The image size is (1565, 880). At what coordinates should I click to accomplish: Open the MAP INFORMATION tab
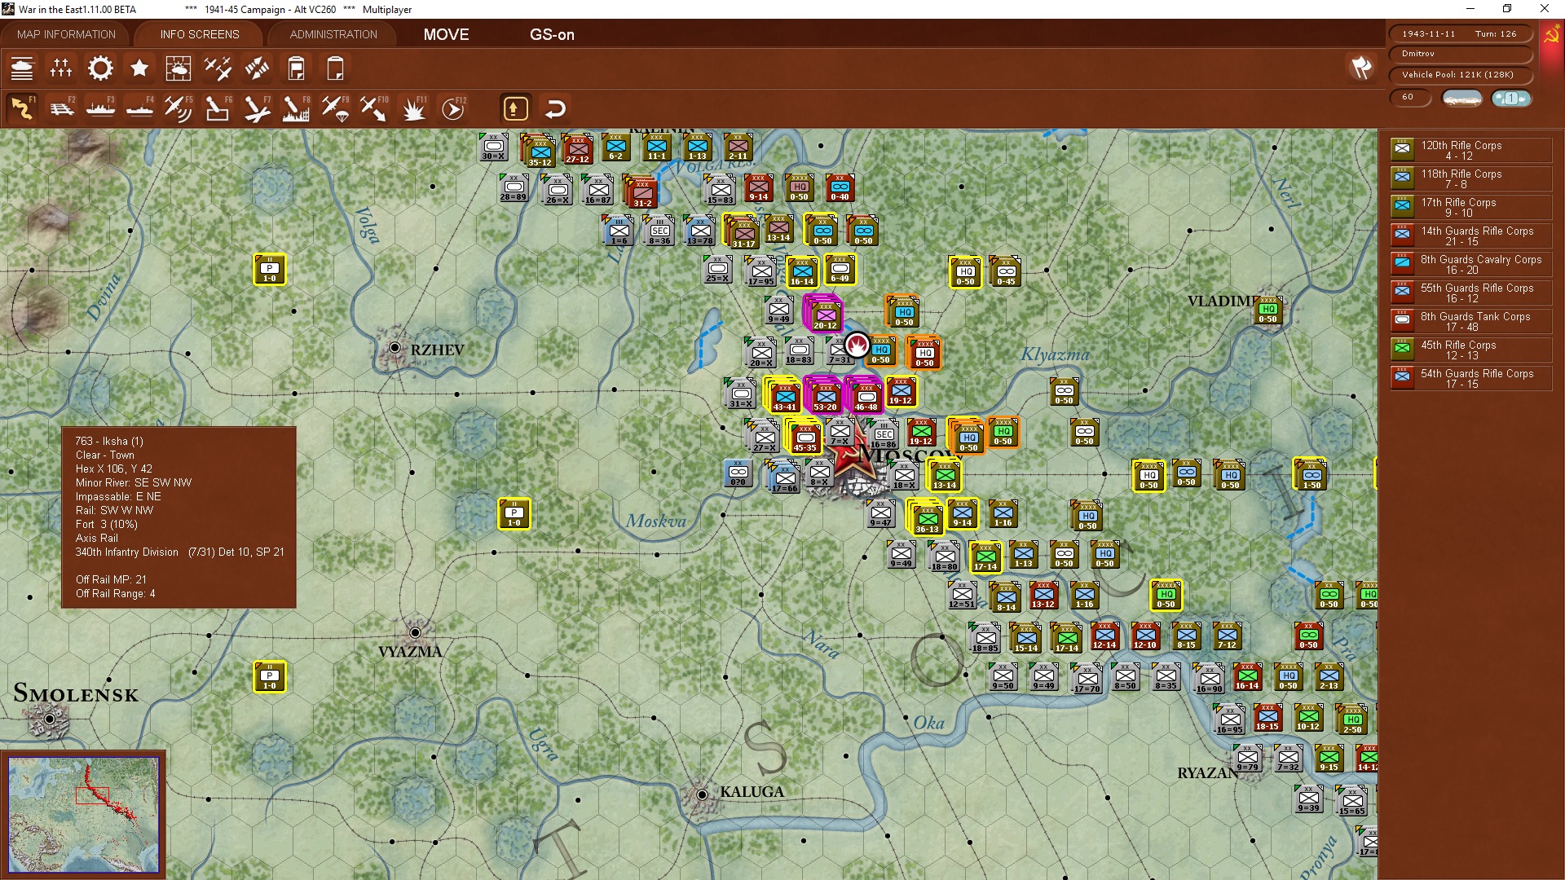(67, 34)
